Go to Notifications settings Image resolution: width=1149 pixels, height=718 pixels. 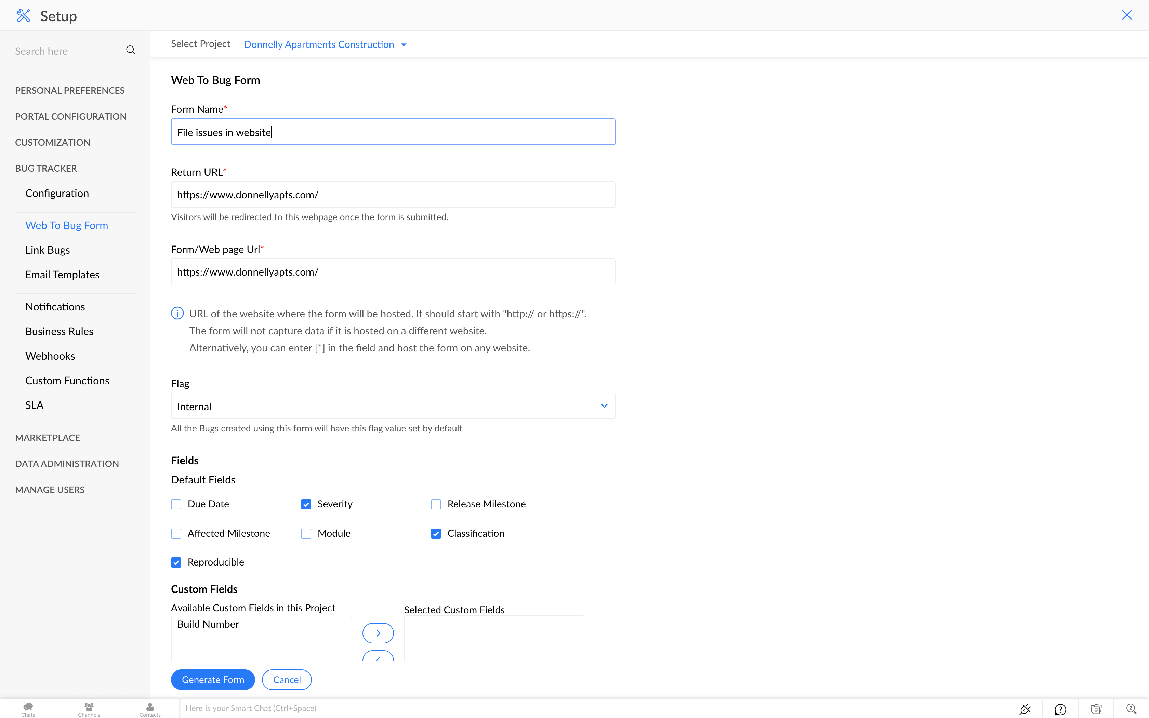55,307
